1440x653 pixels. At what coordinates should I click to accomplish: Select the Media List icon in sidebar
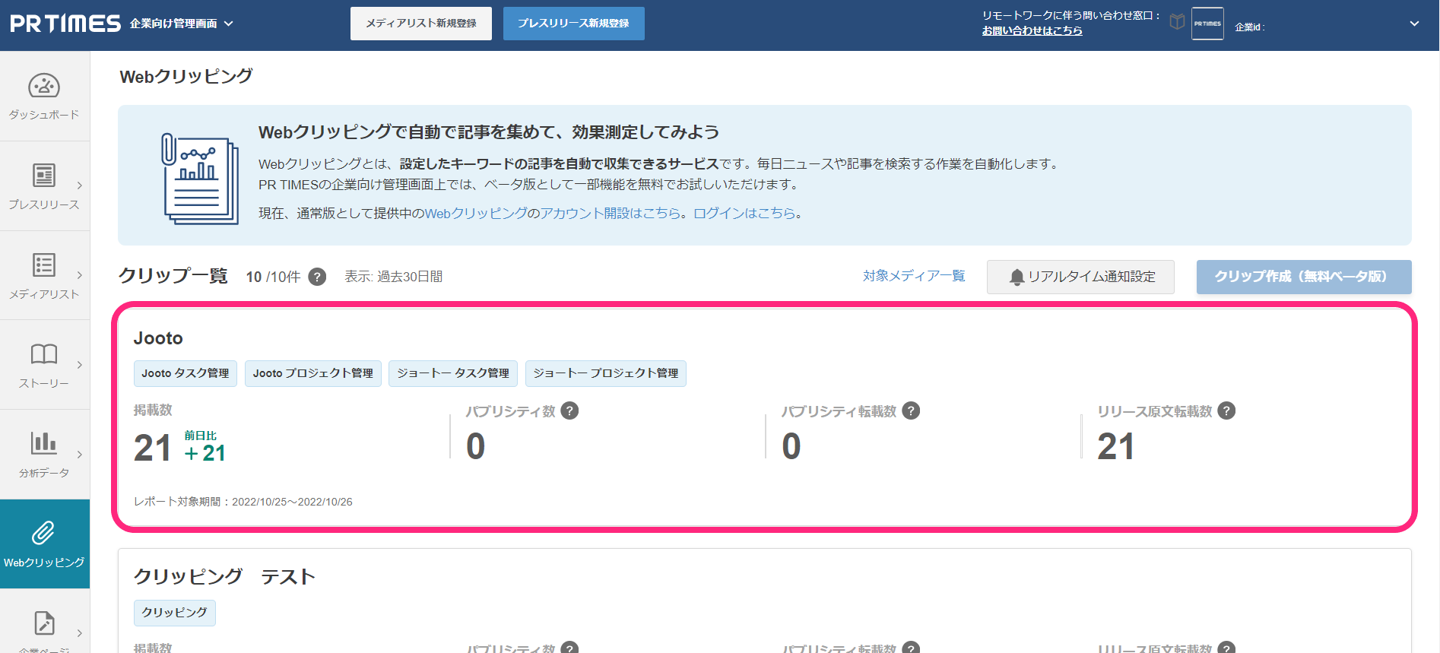point(44,265)
